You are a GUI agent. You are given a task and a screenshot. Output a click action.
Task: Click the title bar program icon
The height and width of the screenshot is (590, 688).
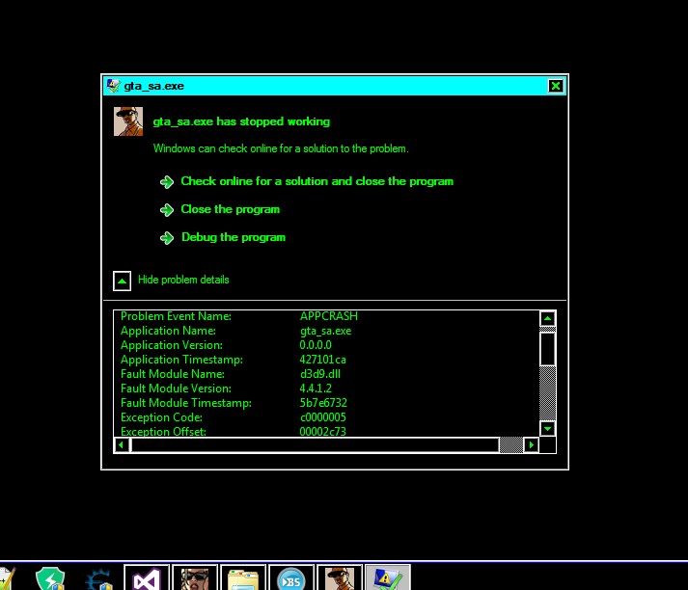[113, 86]
